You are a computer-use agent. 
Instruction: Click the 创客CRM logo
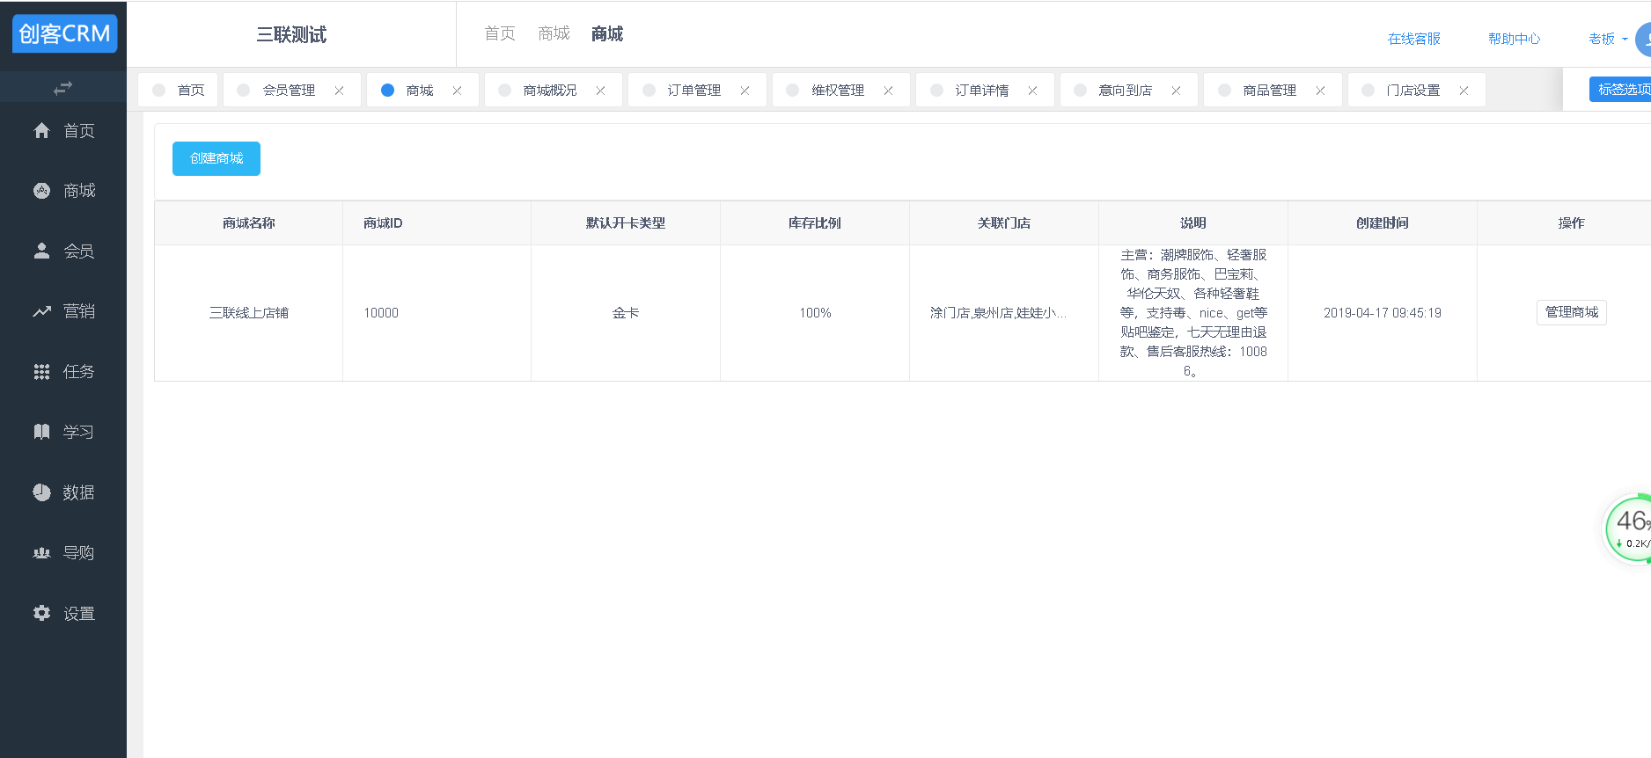(x=64, y=33)
